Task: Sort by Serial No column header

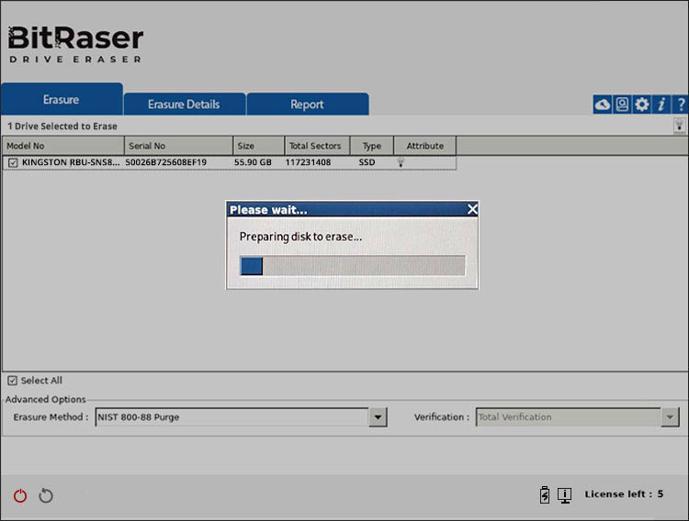Action: pyautogui.click(x=178, y=146)
